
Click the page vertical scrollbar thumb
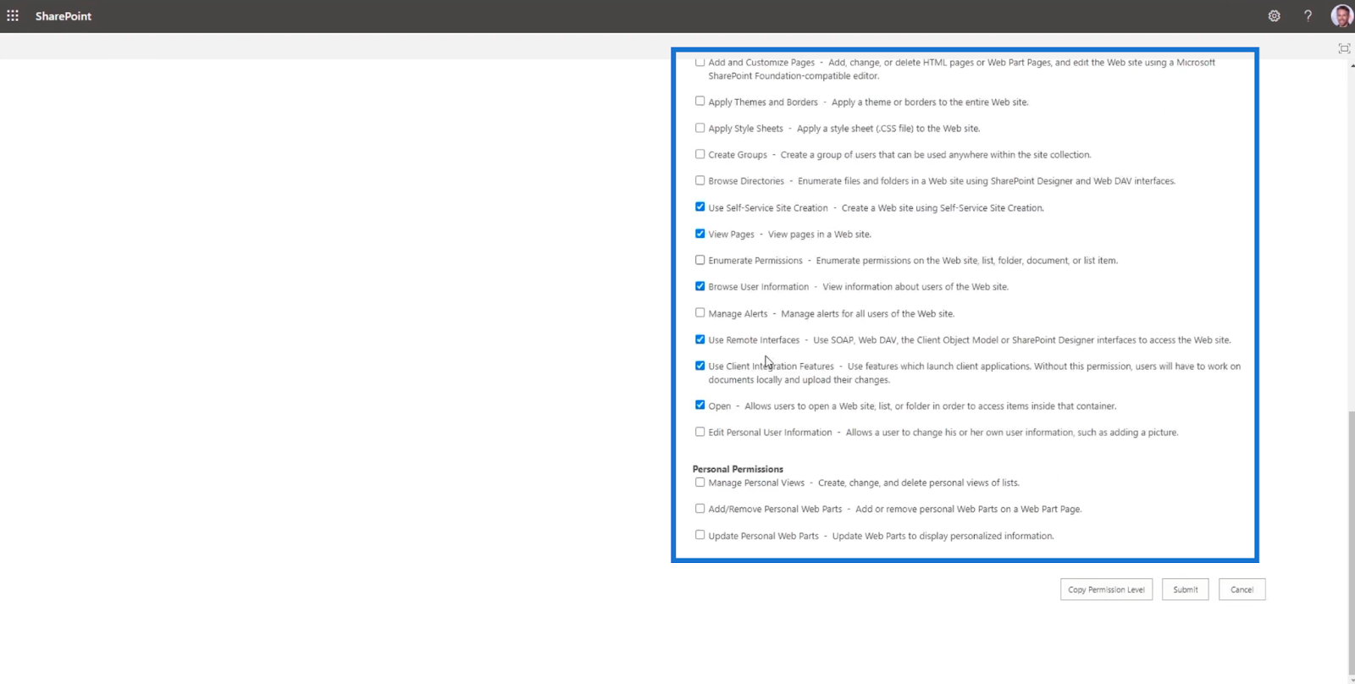(1351, 542)
